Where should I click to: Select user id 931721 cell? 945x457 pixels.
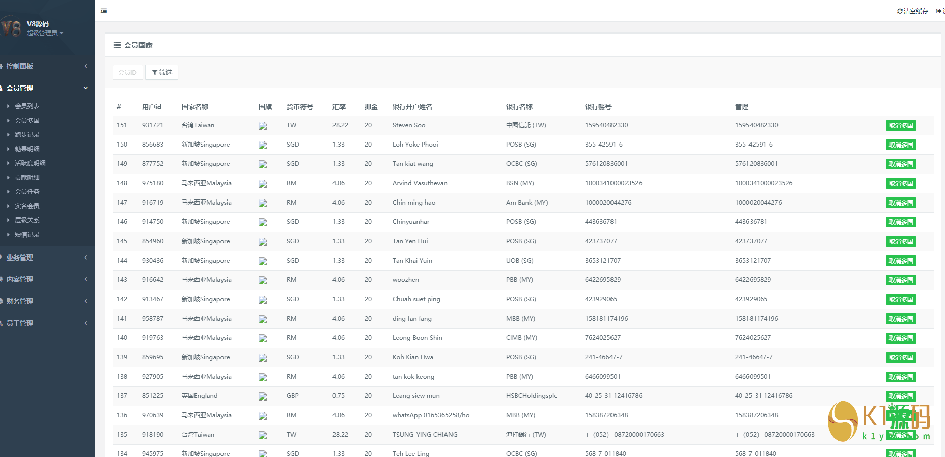coord(153,125)
